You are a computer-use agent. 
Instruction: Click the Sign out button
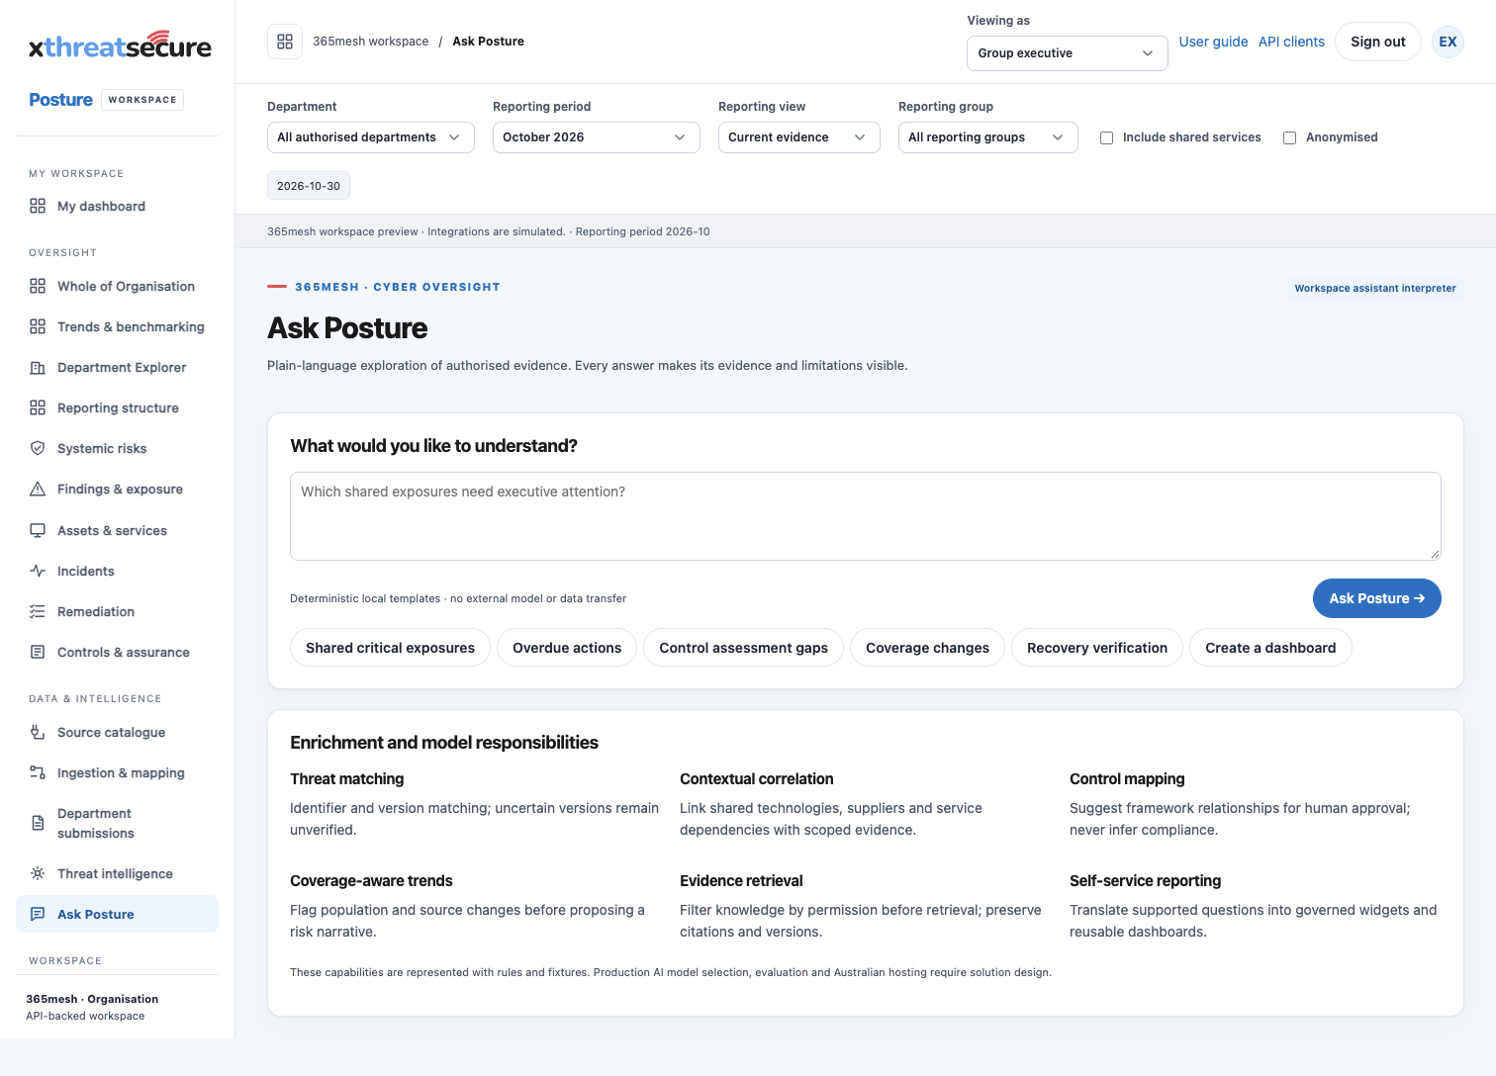1377,42
